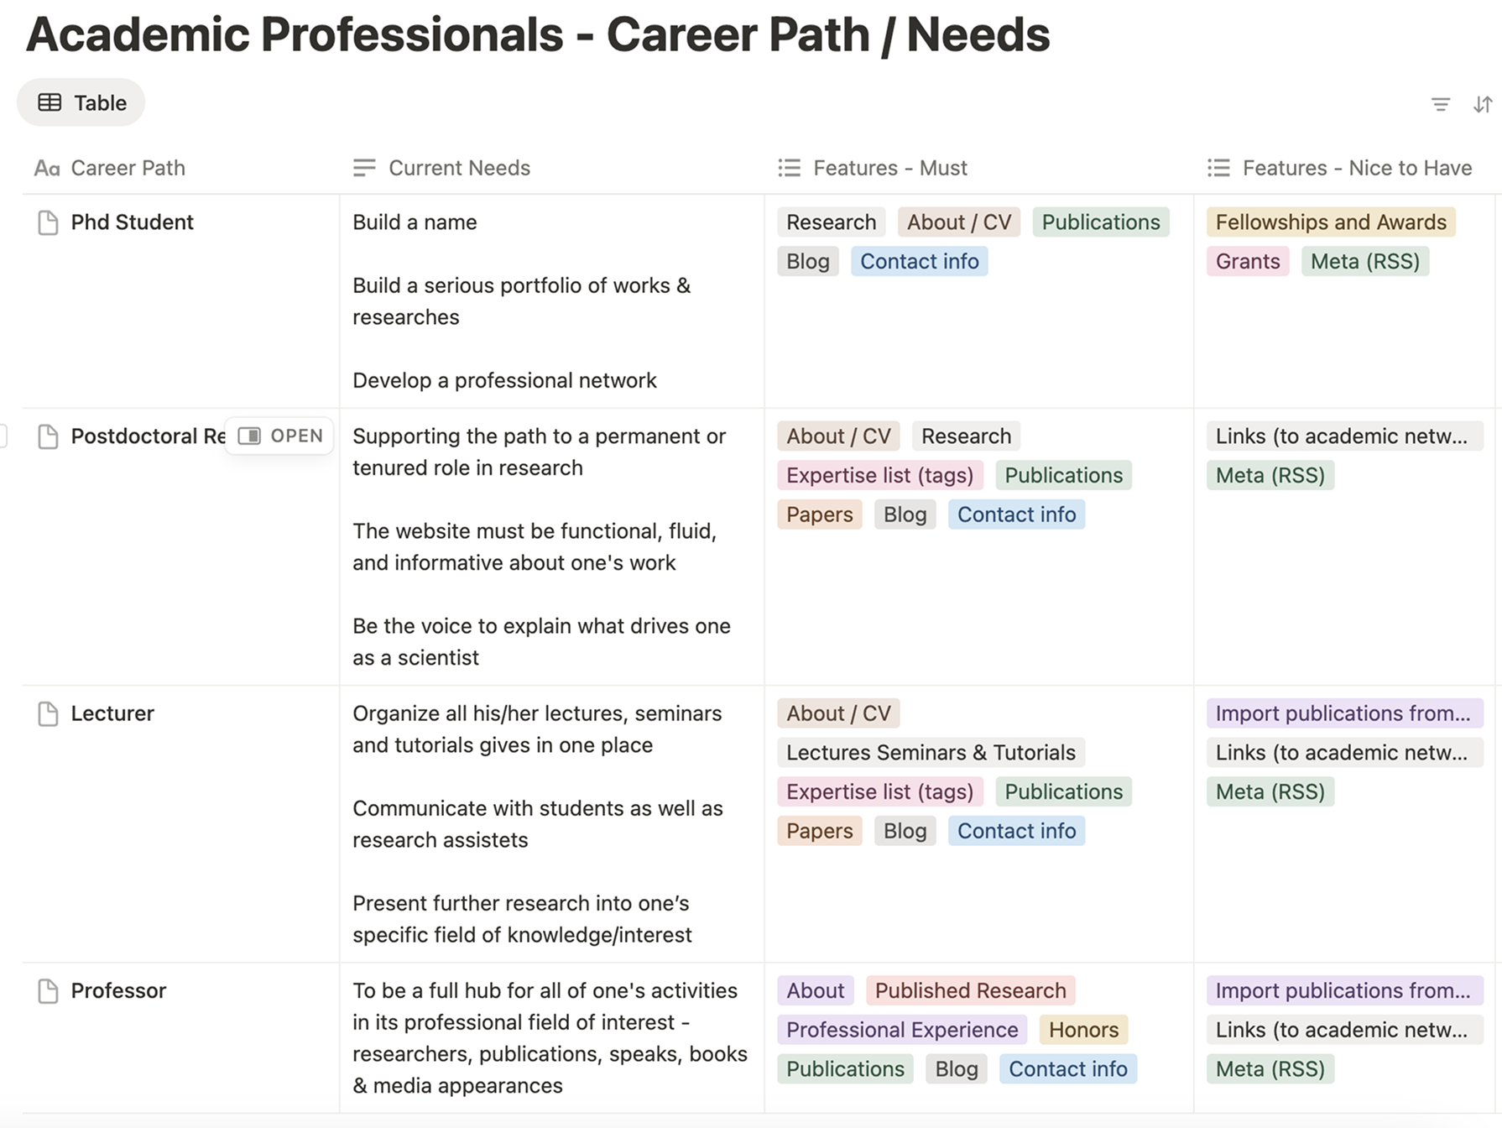Click the Lecturer row page icon
1502x1128 pixels.
click(x=48, y=713)
